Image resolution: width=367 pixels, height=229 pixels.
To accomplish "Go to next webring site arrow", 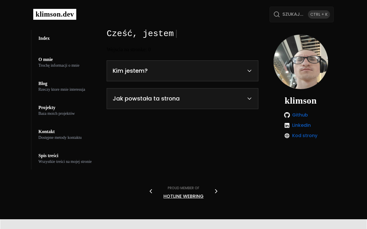I will tap(216, 191).
